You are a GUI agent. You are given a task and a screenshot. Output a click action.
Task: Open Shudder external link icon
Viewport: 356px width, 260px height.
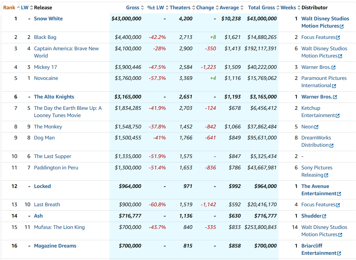click(x=324, y=216)
